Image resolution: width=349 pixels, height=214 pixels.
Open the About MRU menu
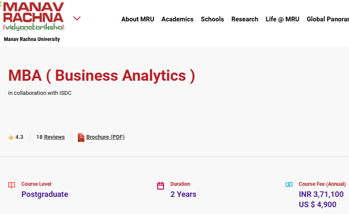pyautogui.click(x=137, y=19)
